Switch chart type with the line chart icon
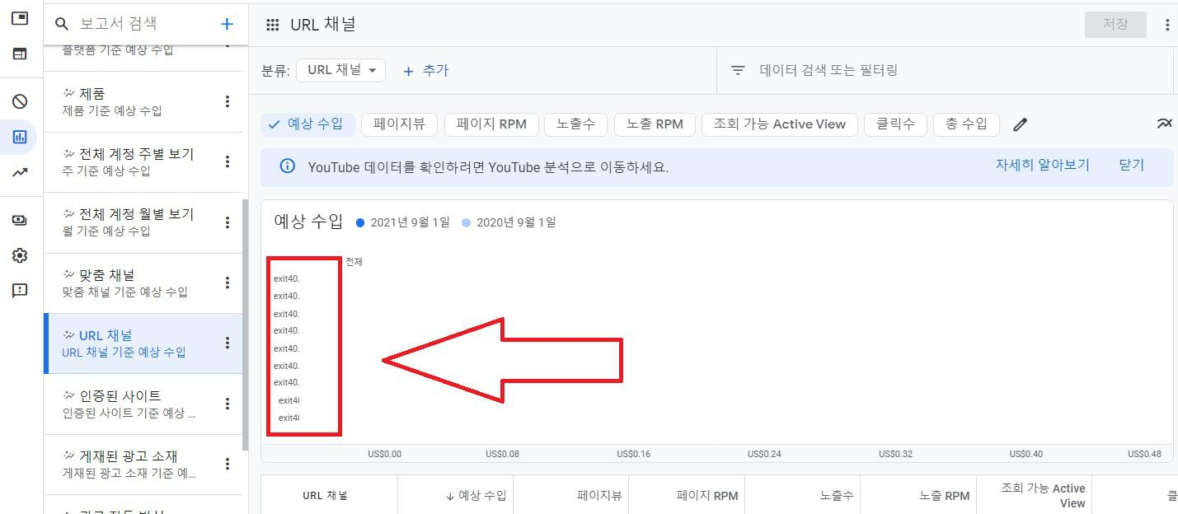 click(x=1164, y=124)
